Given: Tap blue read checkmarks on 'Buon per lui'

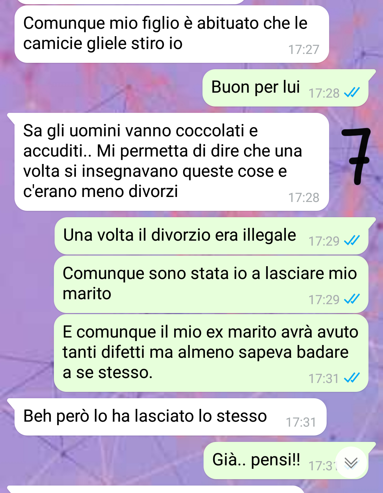Looking at the screenshot, I should tap(352, 93).
